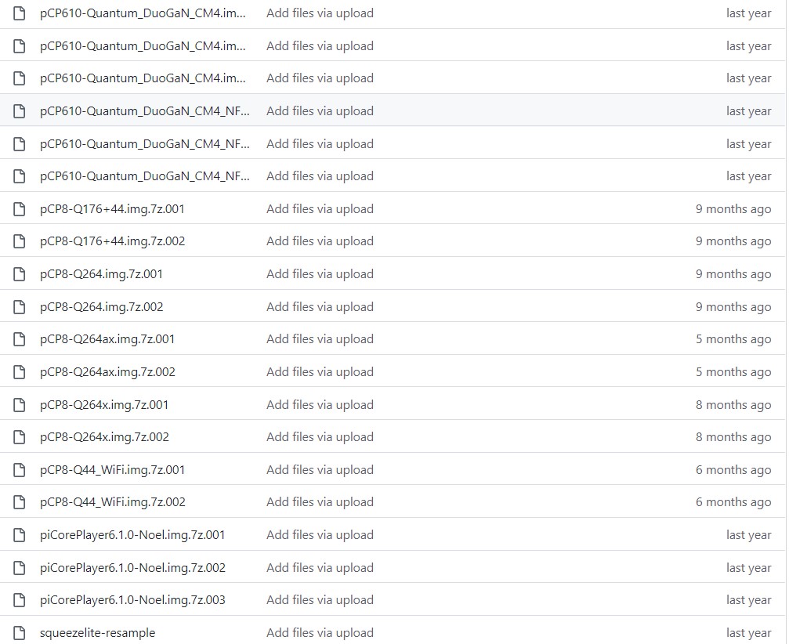789x644 pixels.
Task: Click 'last year' timestamp in squeezelite-resample row
Action: click(749, 633)
